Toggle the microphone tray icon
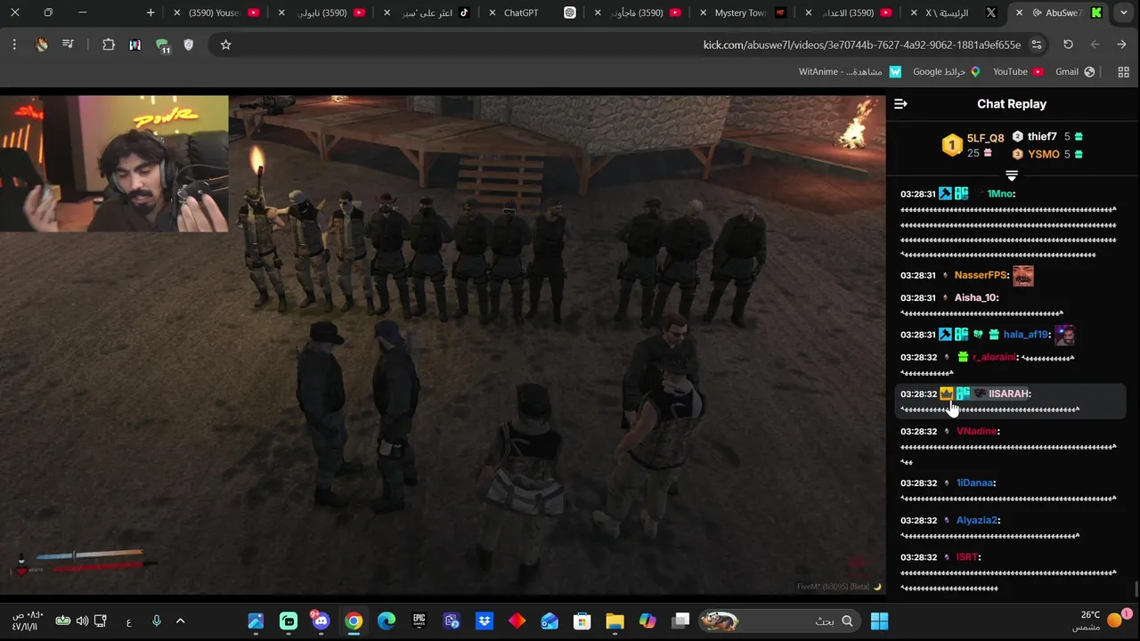1140x641 pixels. (156, 621)
